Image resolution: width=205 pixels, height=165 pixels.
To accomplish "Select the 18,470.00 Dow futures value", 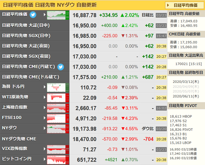I will click(85, 139).
